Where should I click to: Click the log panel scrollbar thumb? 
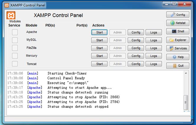click(186, 102)
